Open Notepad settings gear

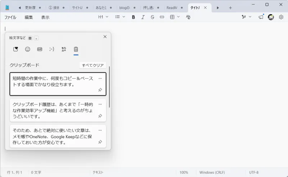[x=281, y=17]
